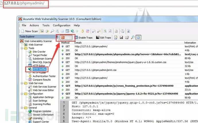The width and height of the screenshot is (198, 123).
Task: Click the 'Host: 127.0.0.1' line in request viewer
Action: (85, 106)
